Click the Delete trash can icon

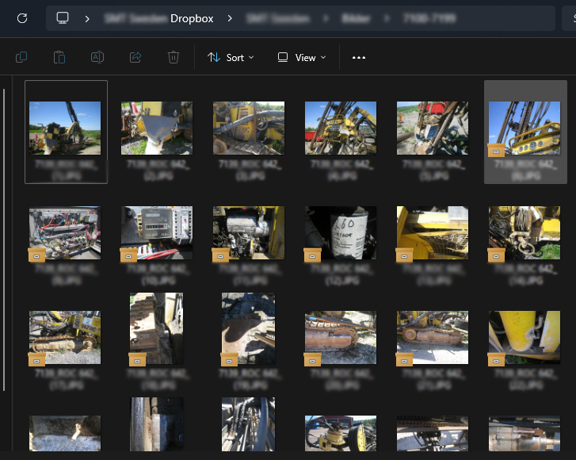pyautogui.click(x=174, y=57)
